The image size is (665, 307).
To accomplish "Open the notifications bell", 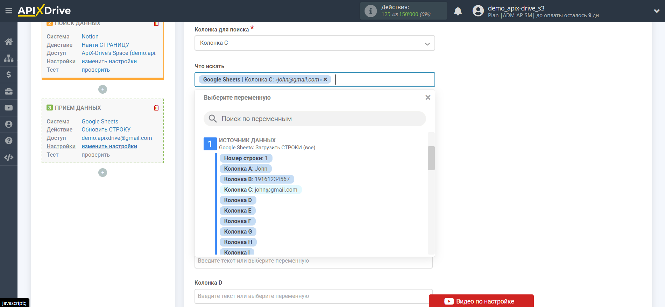I will point(458,11).
